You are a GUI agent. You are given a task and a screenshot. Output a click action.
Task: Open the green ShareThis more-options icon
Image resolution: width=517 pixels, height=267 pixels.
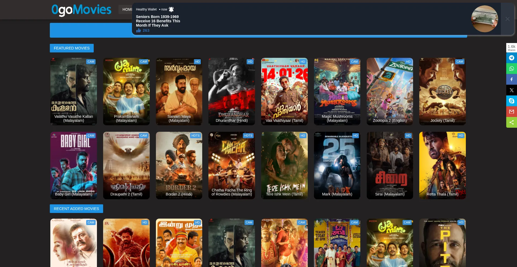pos(511,122)
